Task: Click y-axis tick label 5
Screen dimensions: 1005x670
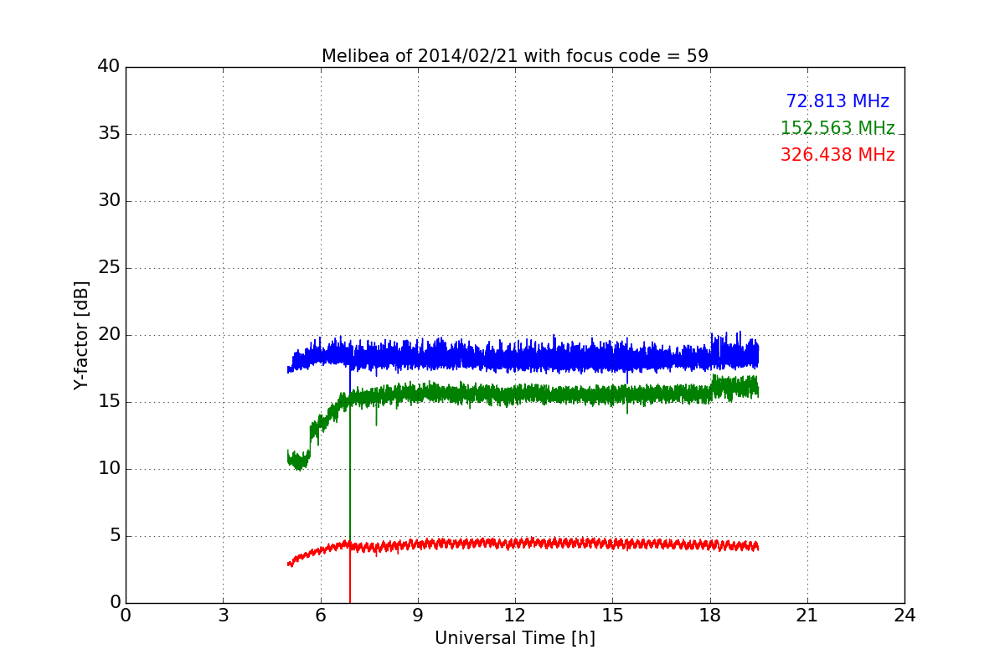Action: coord(114,536)
